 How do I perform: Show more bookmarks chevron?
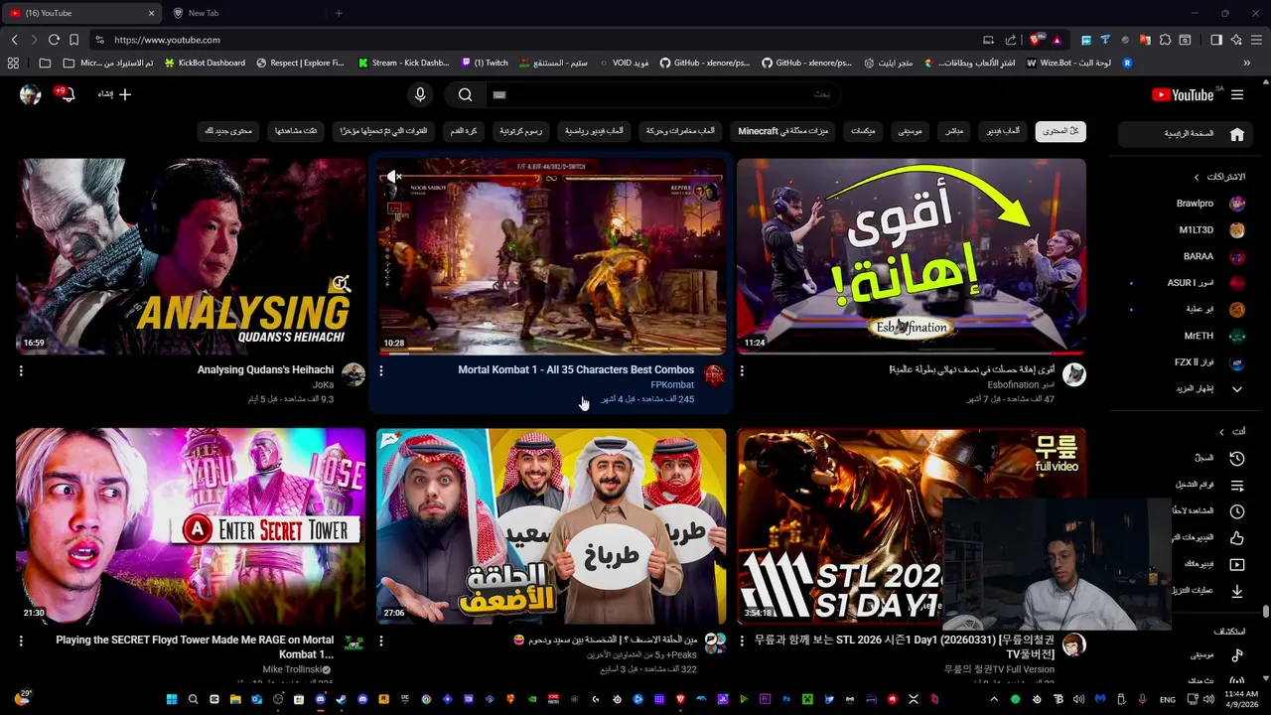(1247, 63)
